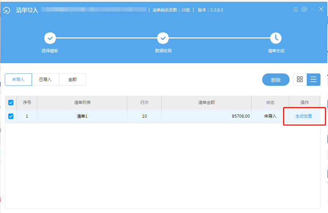Open settings via the gear icon
This screenshot has height=213, width=328.
[304, 9]
